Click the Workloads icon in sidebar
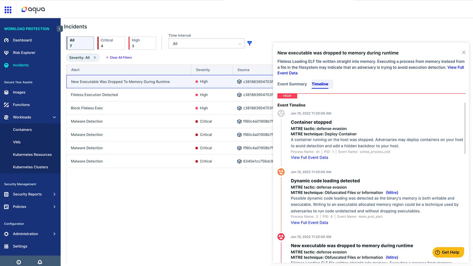The width and height of the screenshot is (473, 266). point(6,117)
